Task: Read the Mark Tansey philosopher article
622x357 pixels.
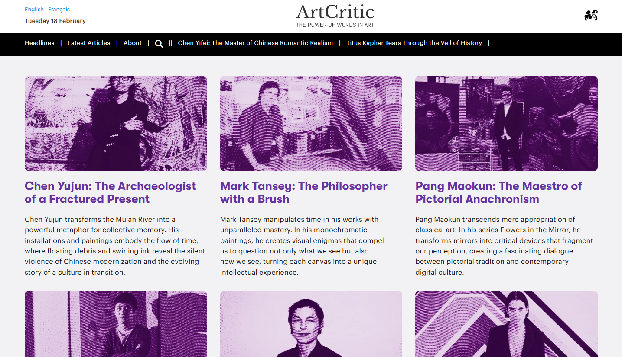Action: tap(303, 192)
